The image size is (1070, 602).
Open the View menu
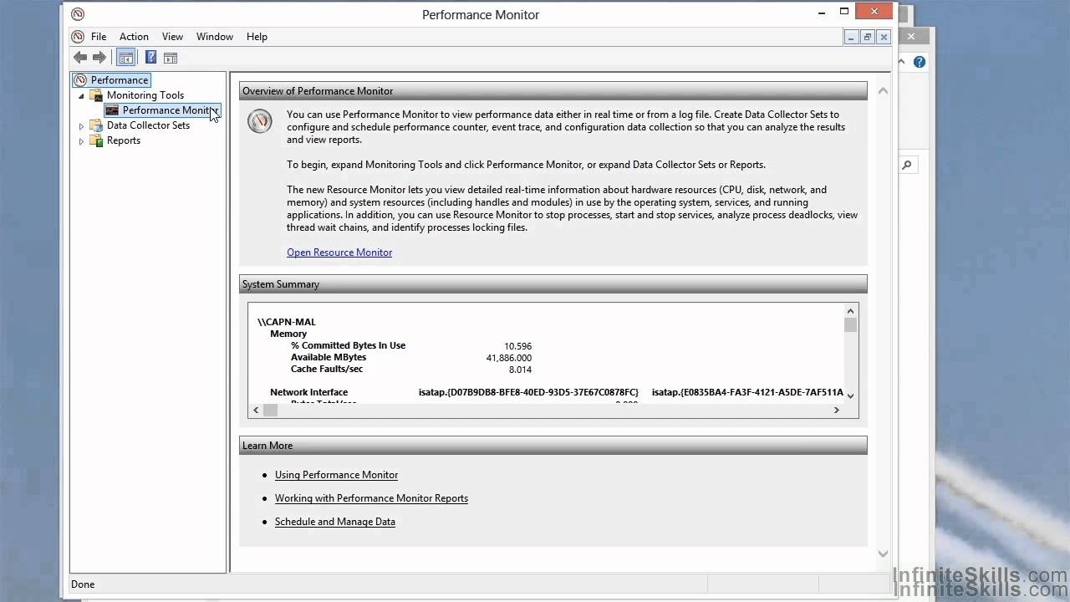(x=172, y=37)
